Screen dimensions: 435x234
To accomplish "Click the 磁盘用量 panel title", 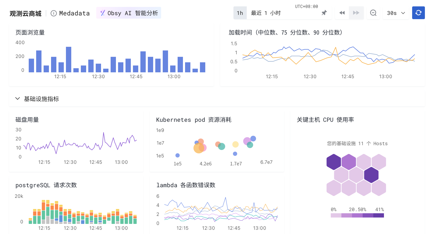I will click(x=27, y=120).
